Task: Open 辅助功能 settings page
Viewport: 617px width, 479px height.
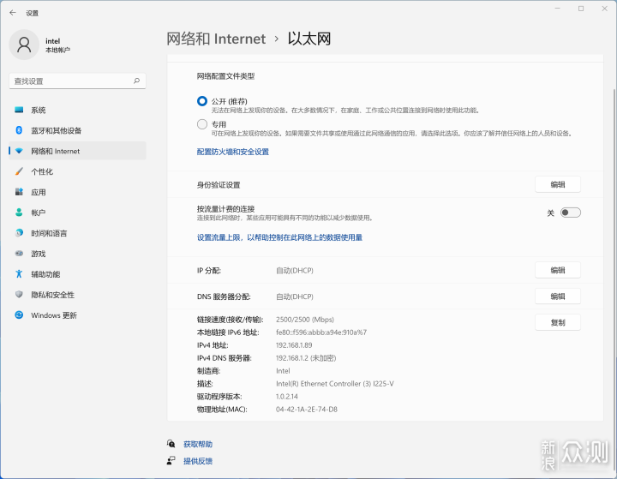Action: 77,274
